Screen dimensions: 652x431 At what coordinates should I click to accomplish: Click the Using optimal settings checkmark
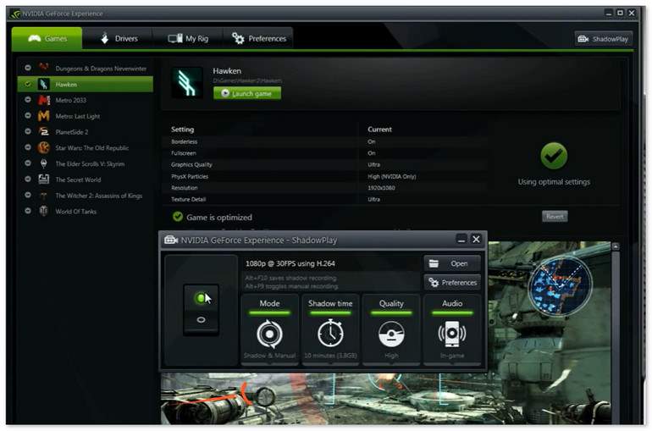554,156
